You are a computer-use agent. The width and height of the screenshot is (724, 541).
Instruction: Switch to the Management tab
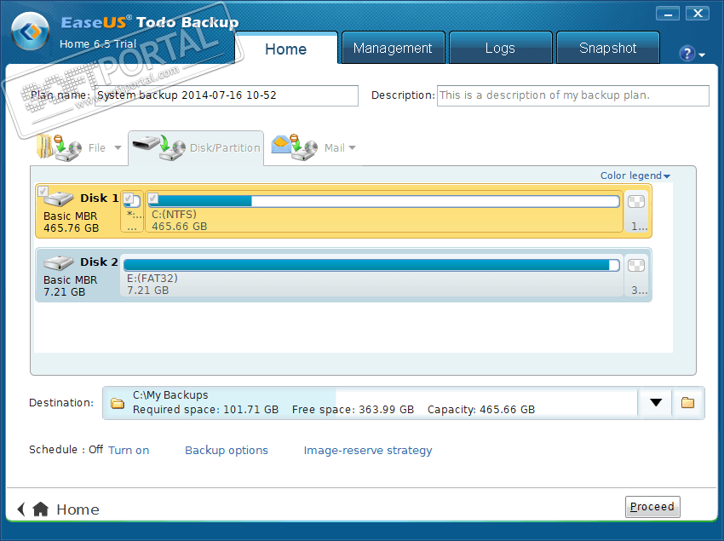click(393, 48)
